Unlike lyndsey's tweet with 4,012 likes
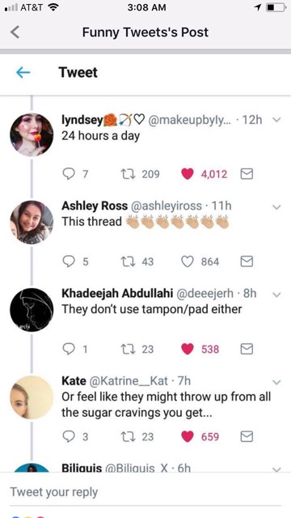291x518 pixels. (188, 174)
